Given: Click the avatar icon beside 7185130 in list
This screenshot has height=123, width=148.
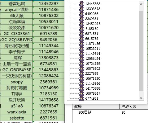Looking at the screenshot, I should [x=81, y=29].
